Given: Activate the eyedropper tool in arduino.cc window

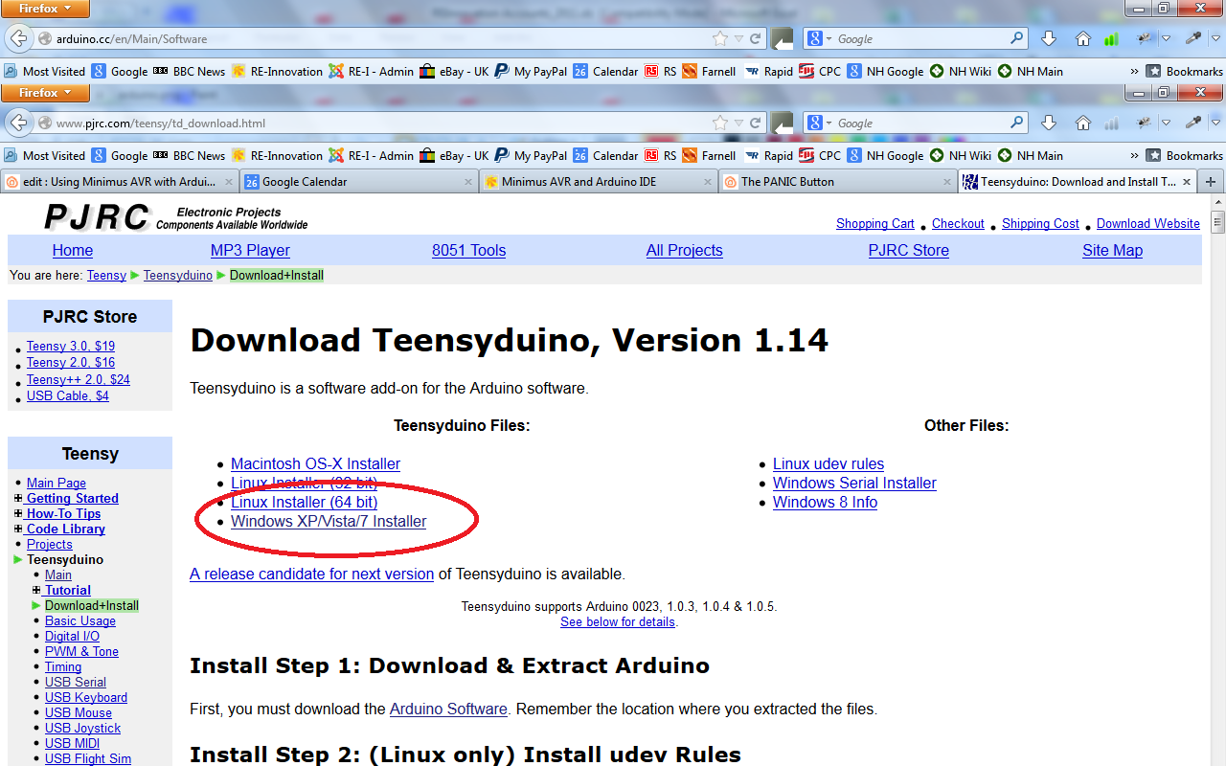Looking at the screenshot, I should click(x=1193, y=39).
